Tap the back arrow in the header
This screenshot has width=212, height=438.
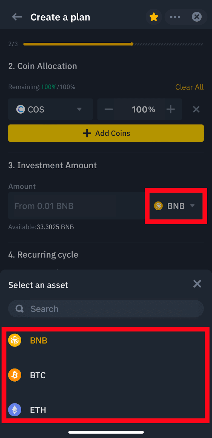[17, 17]
